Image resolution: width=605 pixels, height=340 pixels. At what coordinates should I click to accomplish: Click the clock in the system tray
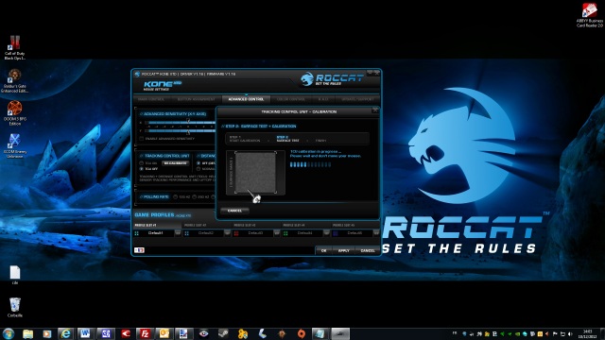pyautogui.click(x=588, y=333)
